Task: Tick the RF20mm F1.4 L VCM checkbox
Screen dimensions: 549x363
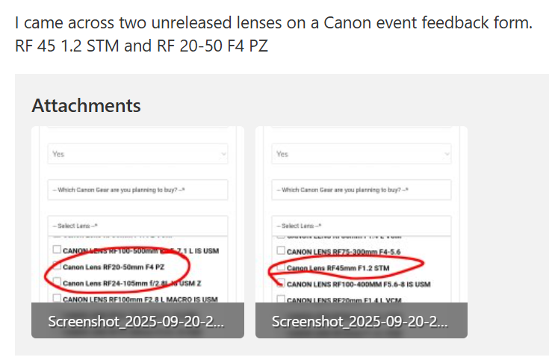Action: (281, 299)
